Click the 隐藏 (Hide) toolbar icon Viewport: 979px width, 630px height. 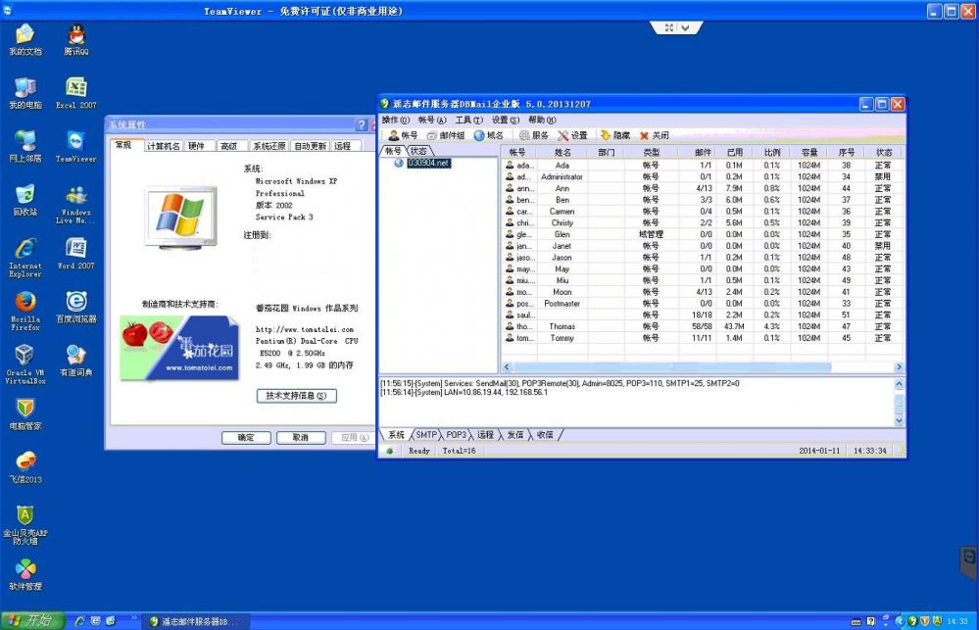614,135
